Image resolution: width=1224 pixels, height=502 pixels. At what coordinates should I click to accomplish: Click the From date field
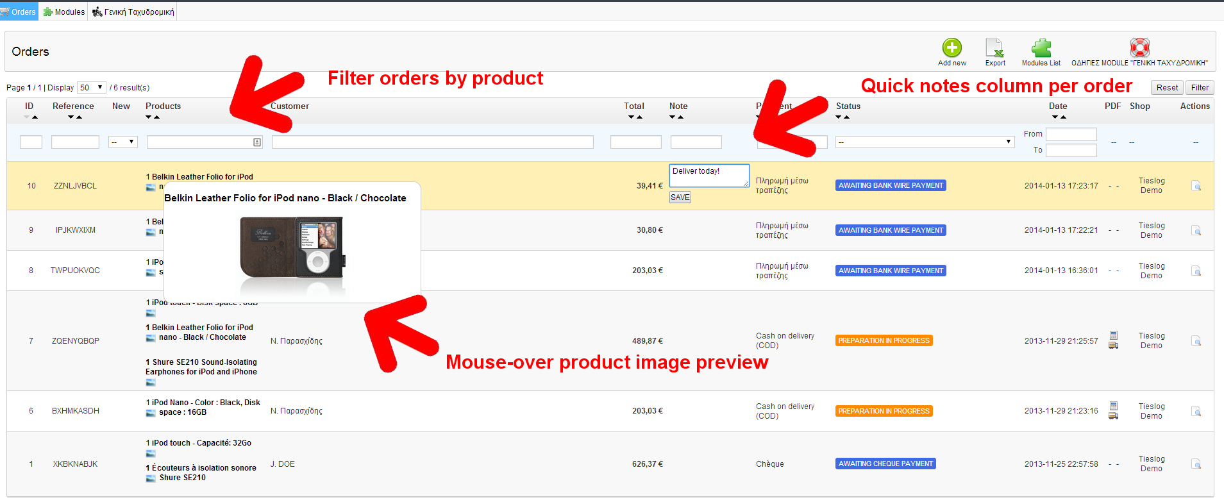point(1071,134)
